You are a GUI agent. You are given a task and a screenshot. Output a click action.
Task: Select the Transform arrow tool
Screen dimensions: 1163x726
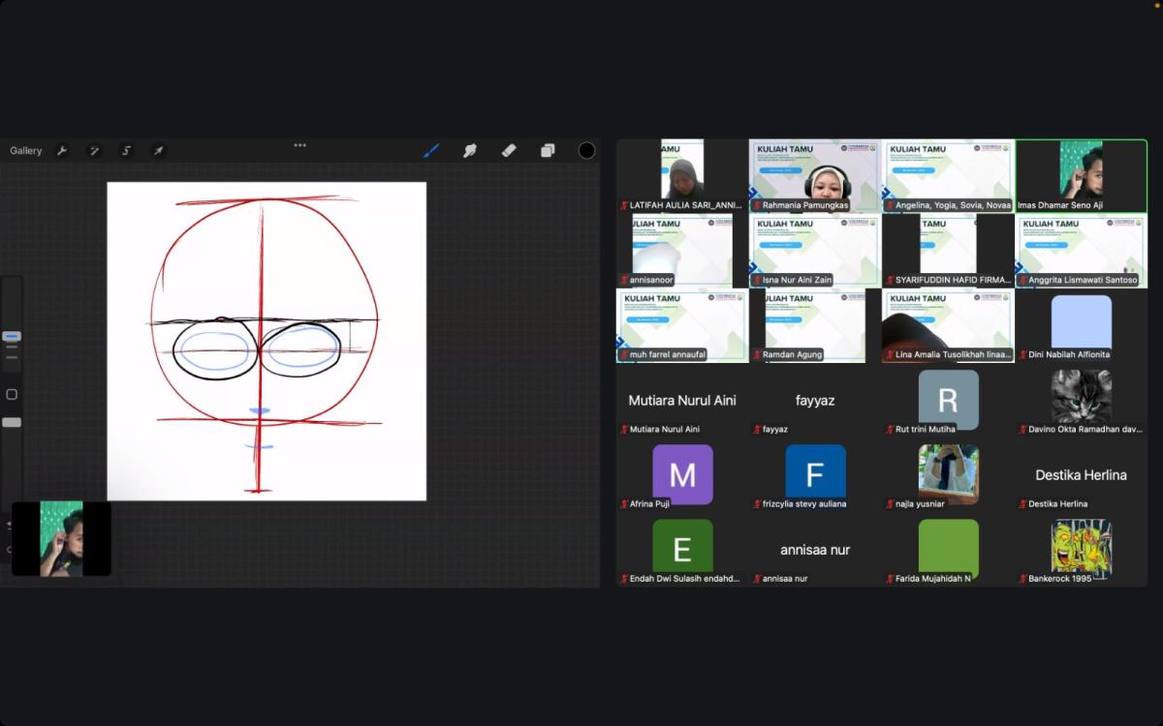click(158, 151)
